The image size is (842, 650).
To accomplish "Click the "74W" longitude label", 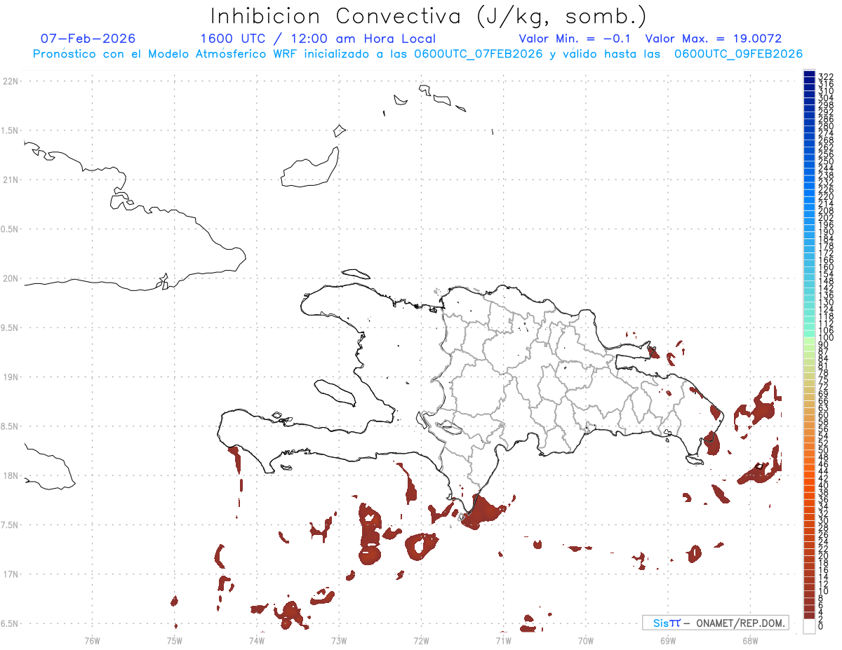I will [x=257, y=639].
